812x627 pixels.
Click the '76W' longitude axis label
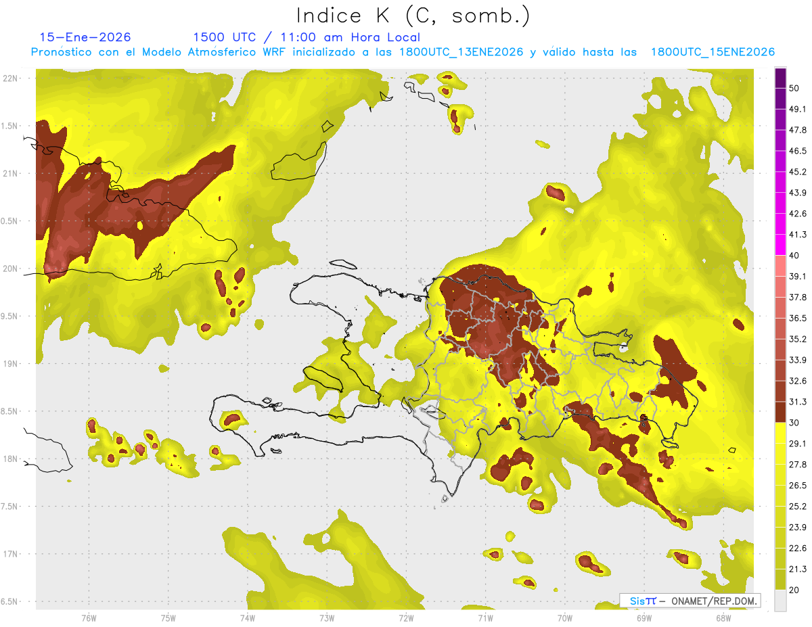click(89, 618)
